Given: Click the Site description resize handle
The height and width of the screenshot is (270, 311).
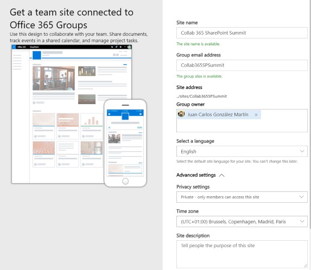Looking at the screenshot, I should (305, 266).
